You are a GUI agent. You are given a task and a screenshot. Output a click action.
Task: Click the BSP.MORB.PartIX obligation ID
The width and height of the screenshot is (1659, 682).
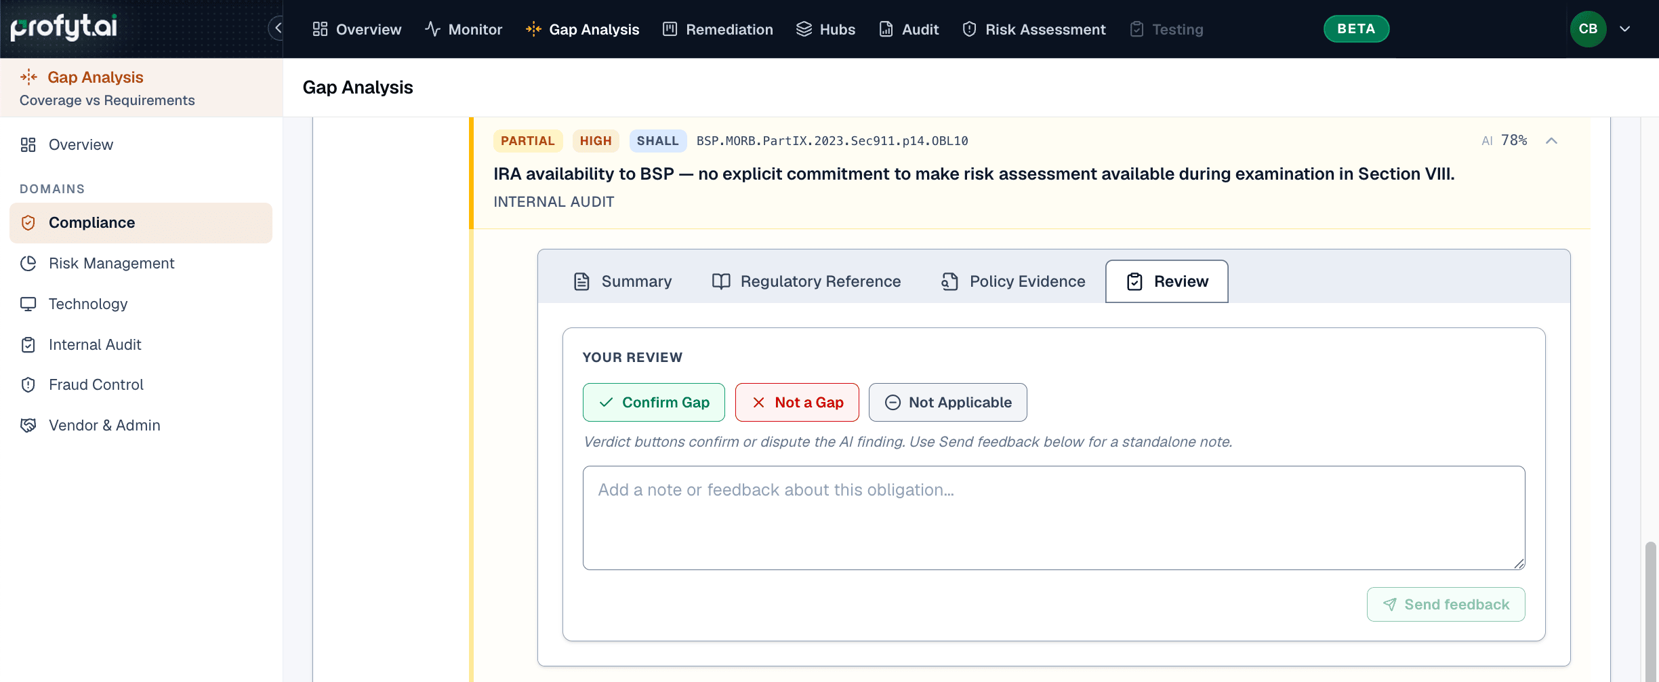(x=832, y=141)
